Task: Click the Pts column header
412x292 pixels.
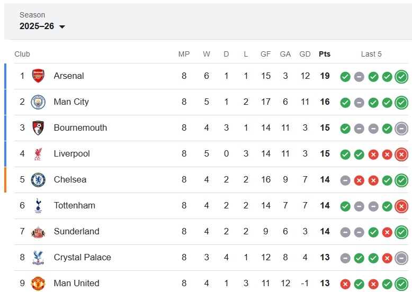Action: click(325, 54)
